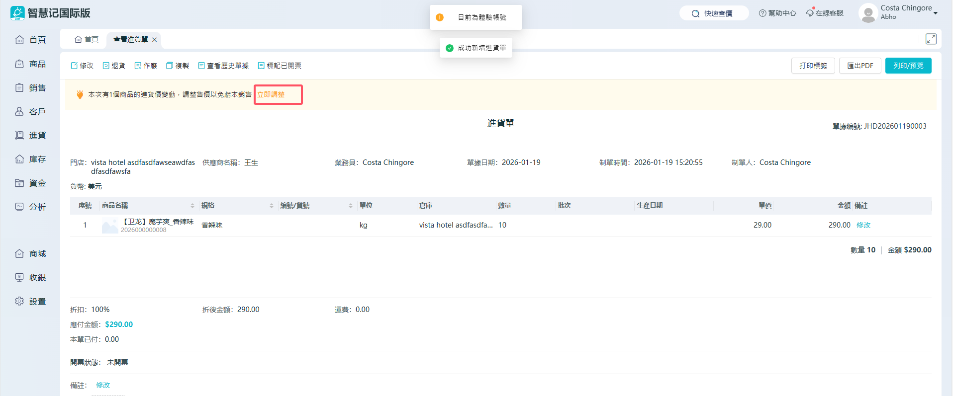This screenshot has width=953, height=396.
Task: Switch to the 首頁 tab
Action: [87, 40]
